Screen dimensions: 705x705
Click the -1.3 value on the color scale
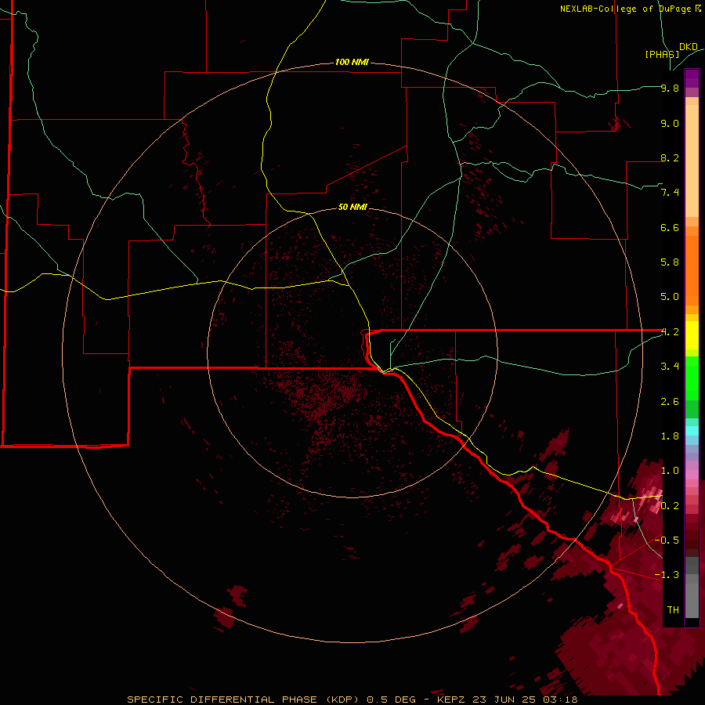tap(667, 575)
